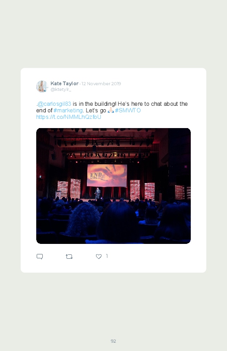Viewport: 227px width, 351px height.
Task: Open the #SMWTO hashtag
Action: click(128, 110)
